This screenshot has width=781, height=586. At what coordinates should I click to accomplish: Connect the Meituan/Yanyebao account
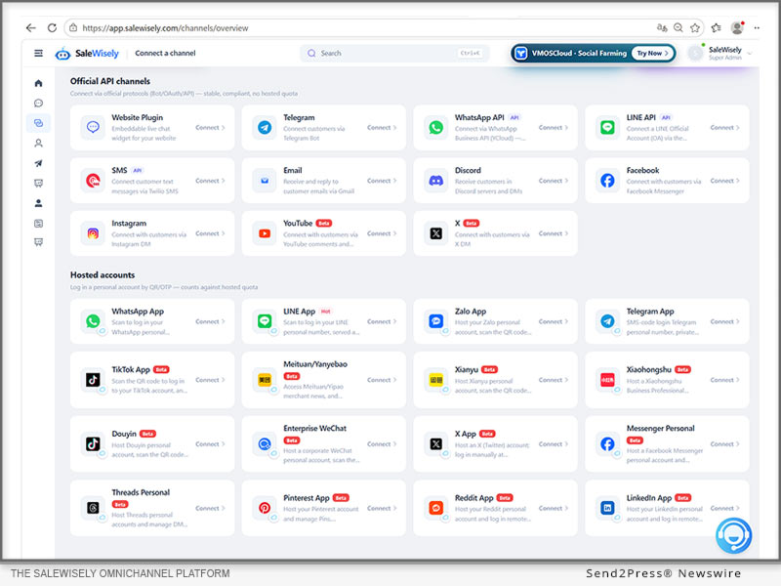click(x=382, y=380)
